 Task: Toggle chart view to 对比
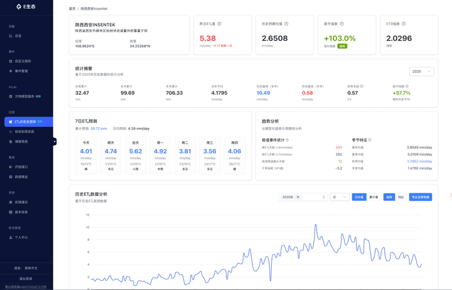401,197
